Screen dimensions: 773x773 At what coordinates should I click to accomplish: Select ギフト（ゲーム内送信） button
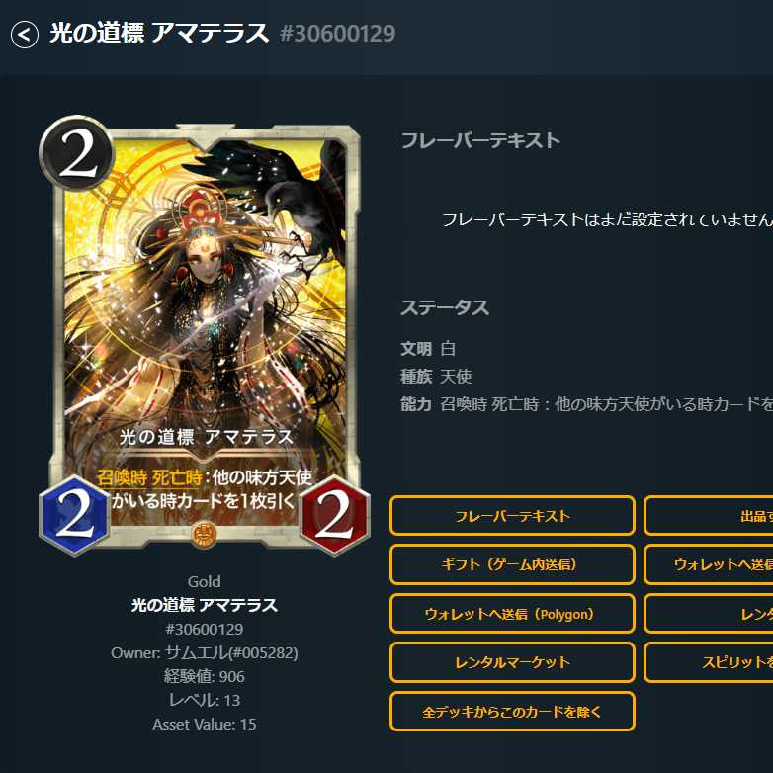pyautogui.click(x=512, y=564)
